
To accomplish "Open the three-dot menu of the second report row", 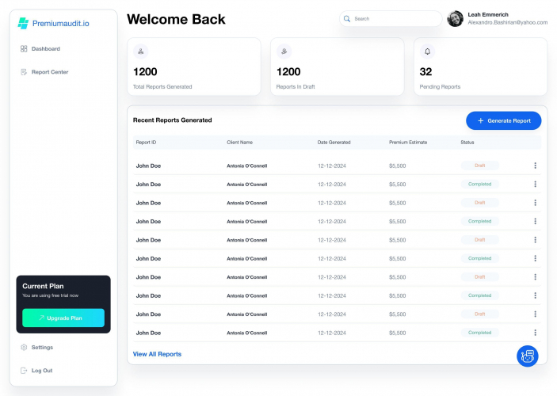I will [x=536, y=184].
